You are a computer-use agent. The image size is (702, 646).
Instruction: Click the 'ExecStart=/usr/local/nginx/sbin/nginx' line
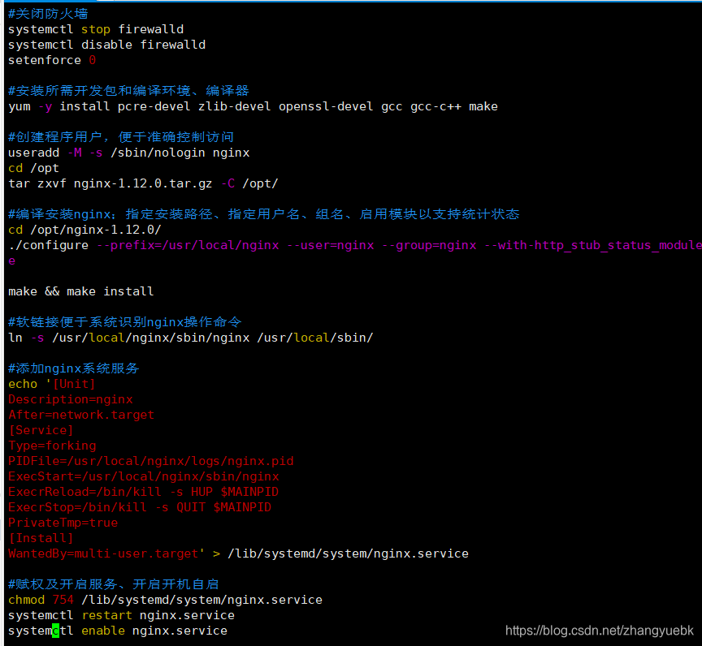(144, 476)
